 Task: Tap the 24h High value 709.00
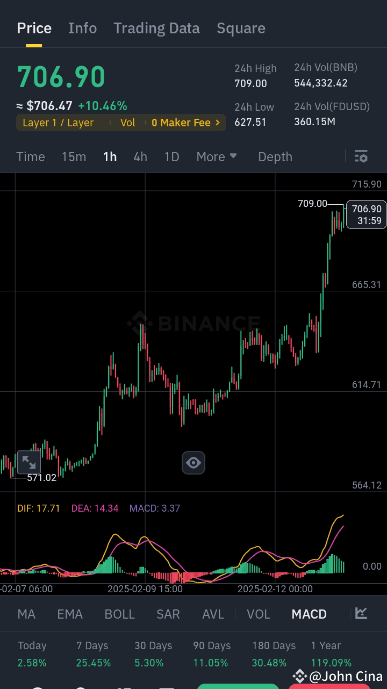click(x=250, y=83)
